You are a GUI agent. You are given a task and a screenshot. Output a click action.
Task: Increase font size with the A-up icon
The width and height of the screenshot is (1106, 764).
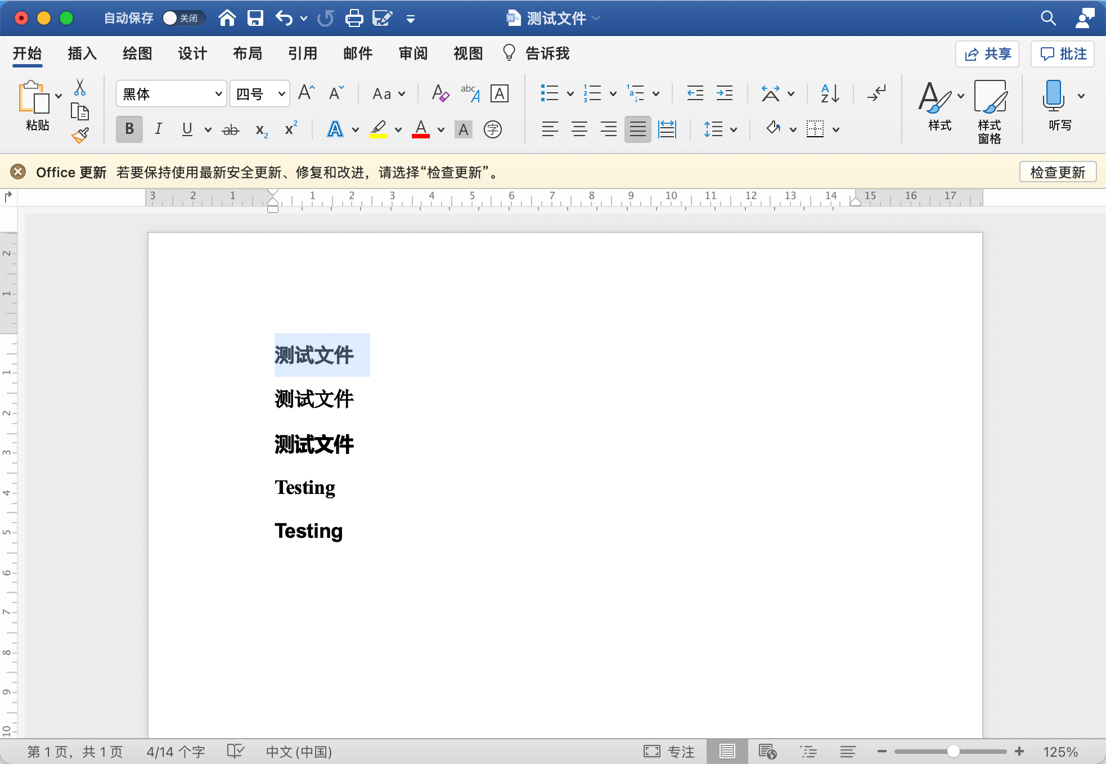(x=306, y=93)
